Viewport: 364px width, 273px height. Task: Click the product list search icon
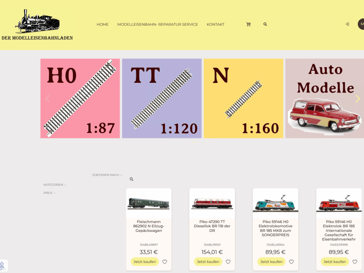(x=132, y=179)
